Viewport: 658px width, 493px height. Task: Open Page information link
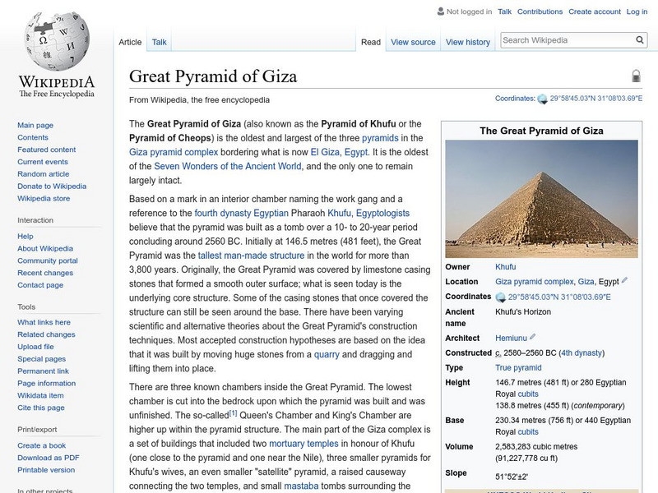coord(47,383)
